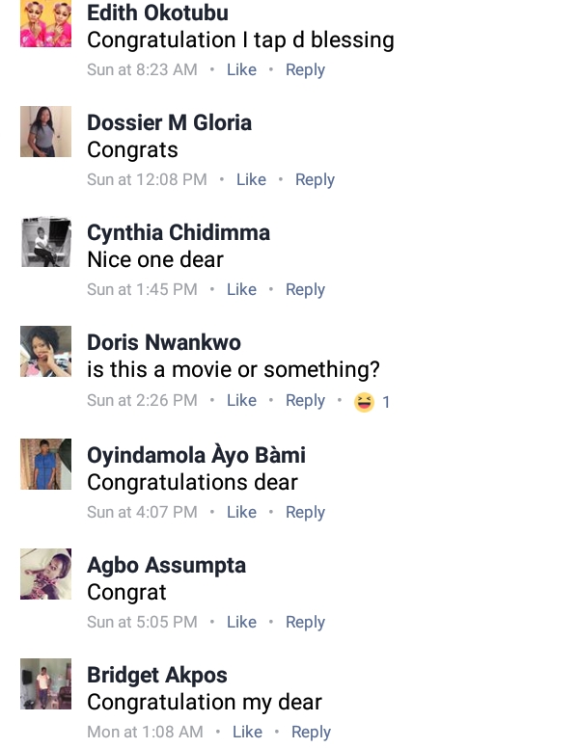View Bridget Akpos's profile photo
This screenshot has height=748, width=579.
(46, 683)
